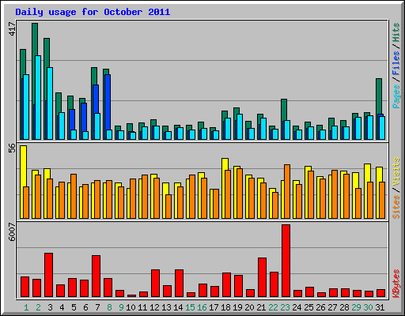This screenshot has height=316, width=405.
Task: Click the red KBytes bar for day 12
Action: tap(155, 284)
